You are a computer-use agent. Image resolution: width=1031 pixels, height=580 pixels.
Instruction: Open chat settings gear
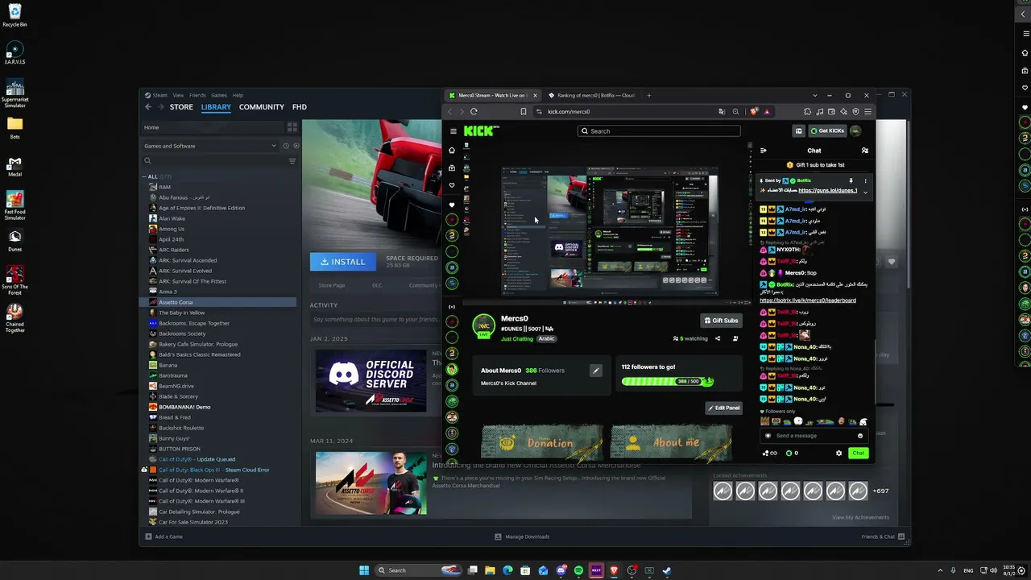838,454
